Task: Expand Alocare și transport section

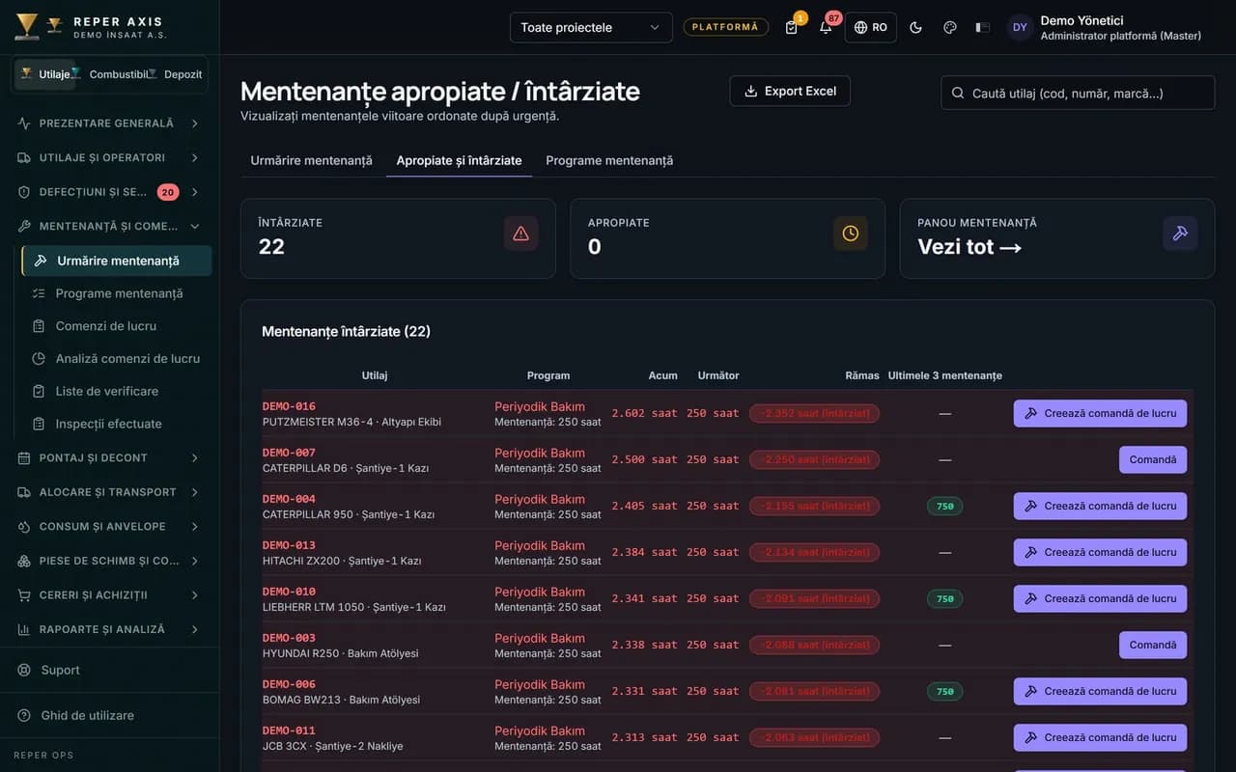Action: coord(109,492)
